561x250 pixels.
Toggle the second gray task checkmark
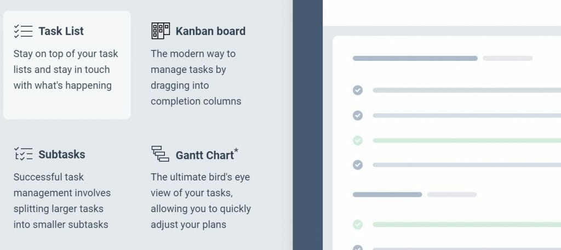click(358, 115)
